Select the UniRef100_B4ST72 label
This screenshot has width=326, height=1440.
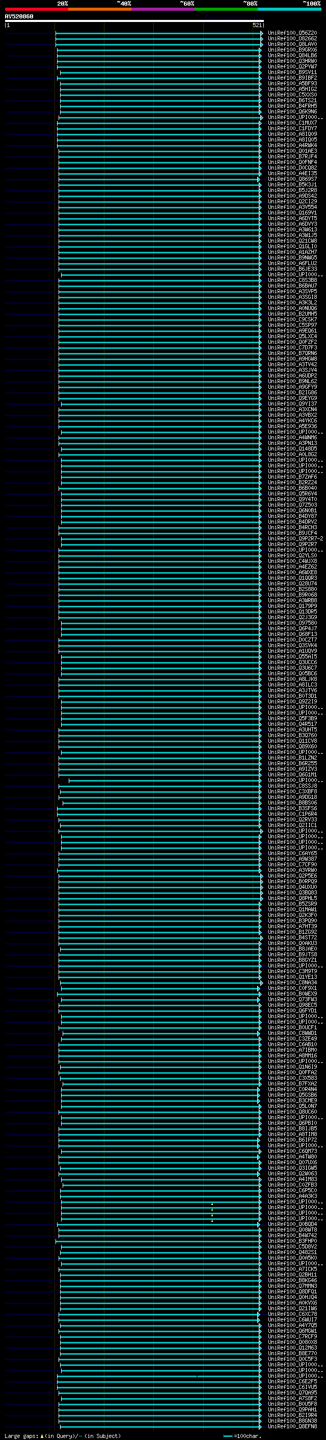click(292, 937)
